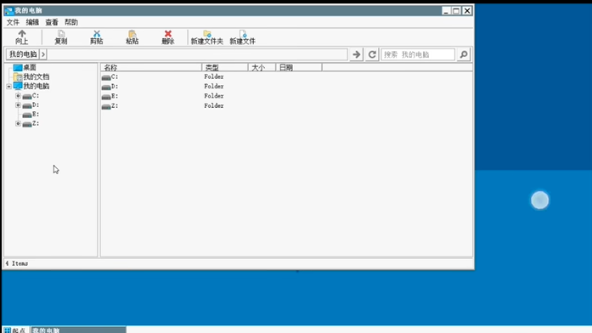The height and width of the screenshot is (333, 592).
Task: Expand the D: drive node in tree
Action: pyautogui.click(x=18, y=105)
